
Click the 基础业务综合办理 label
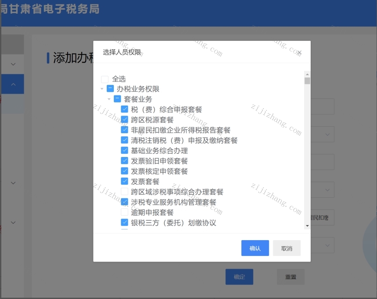pos(159,150)
